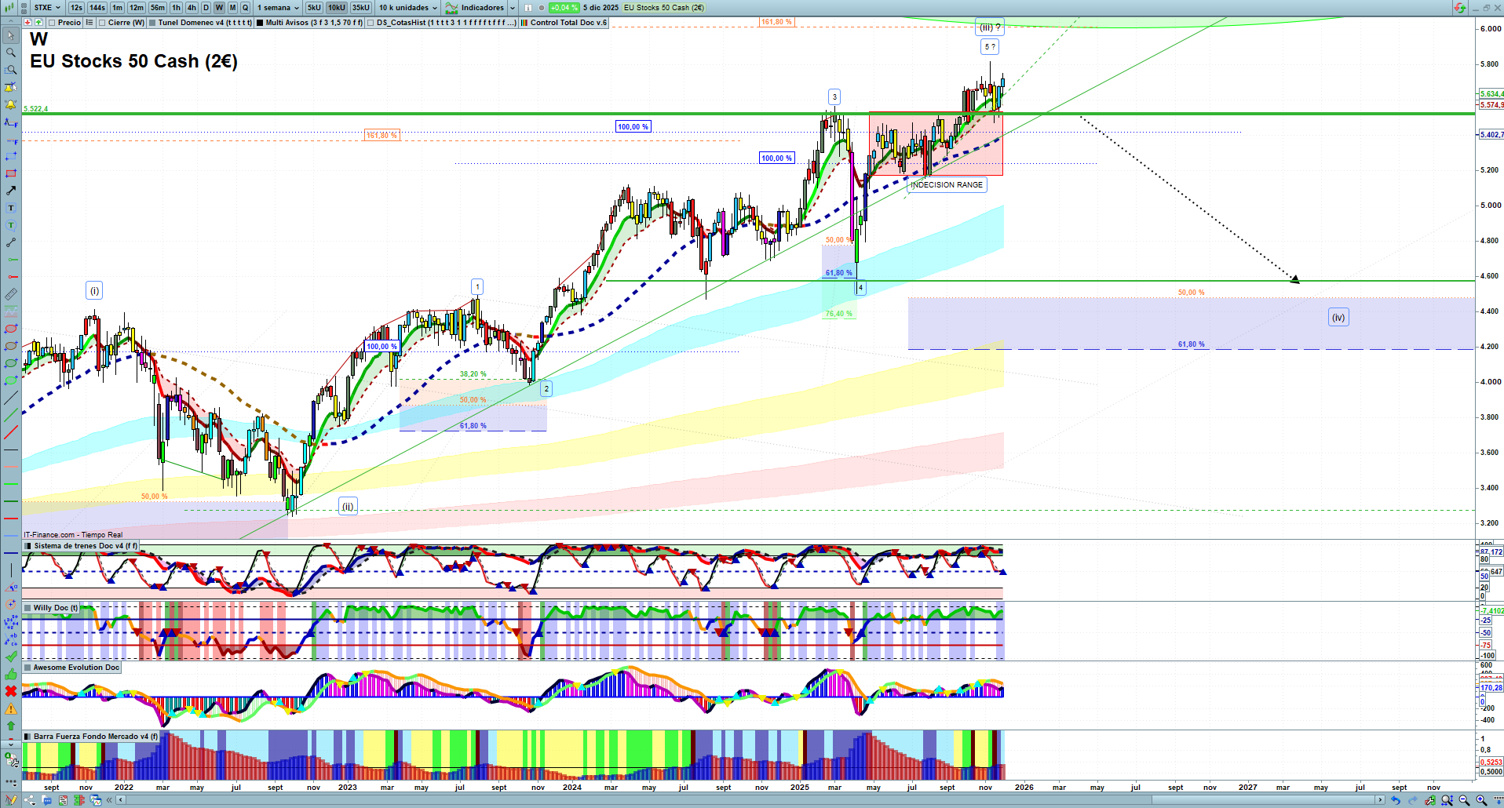Viewport: 1504px width, 808px height.
Task: Click the share icon at bottom left
Action: pyautogui.click(x=29, y=800)
